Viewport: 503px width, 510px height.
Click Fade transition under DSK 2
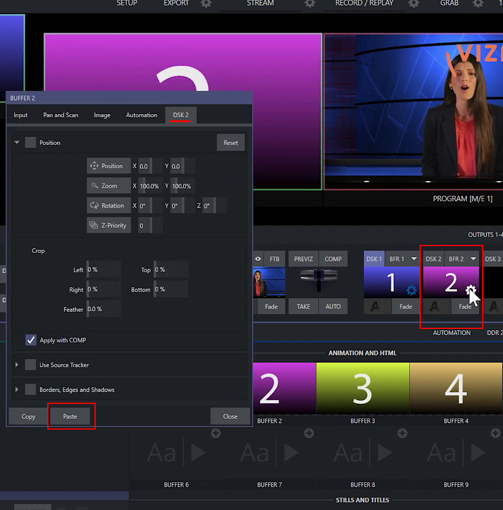click(465, 306)
